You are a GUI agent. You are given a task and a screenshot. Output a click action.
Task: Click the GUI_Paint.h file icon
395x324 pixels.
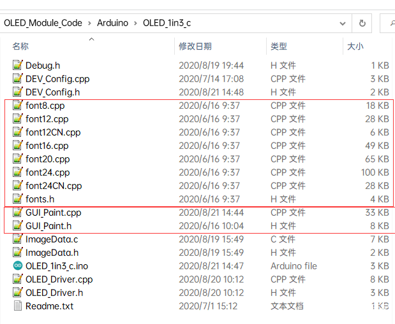point(18,225)
